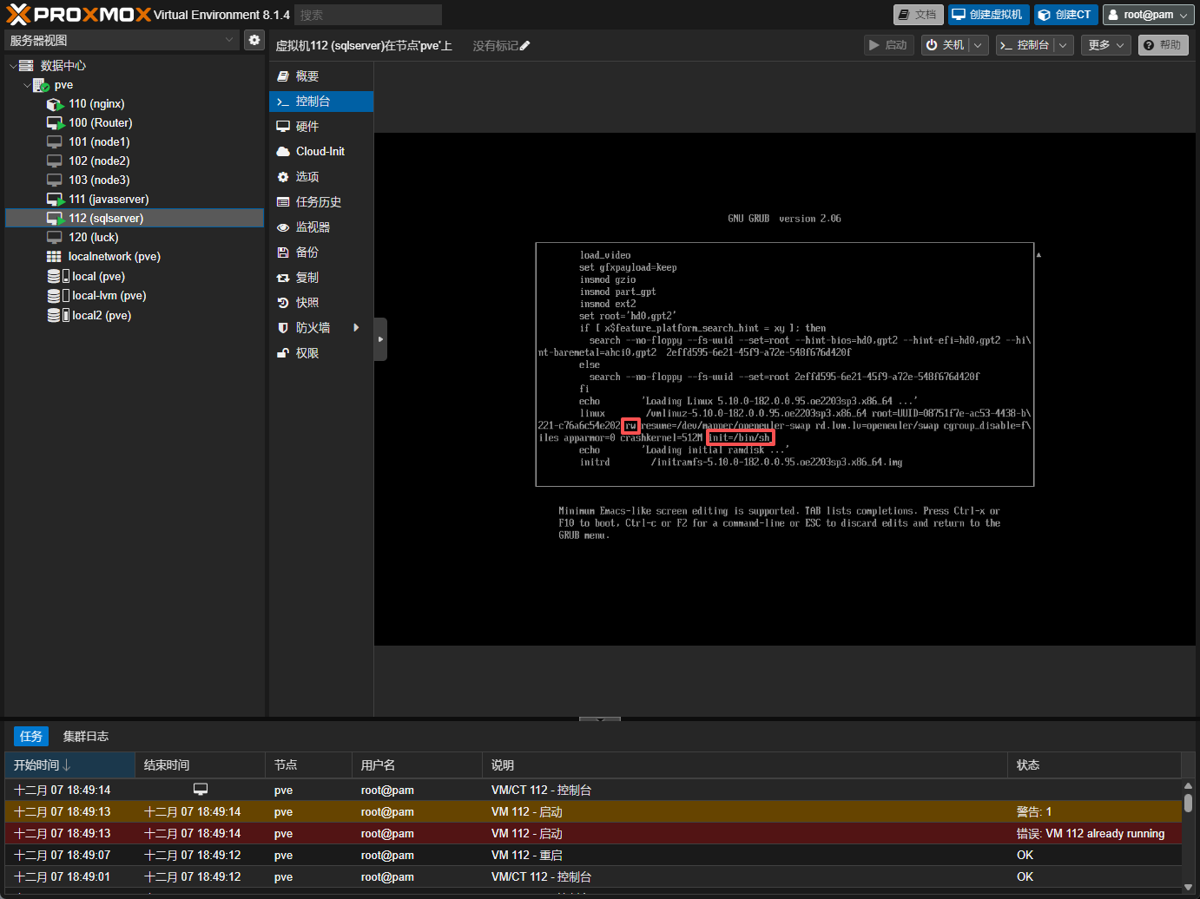
Task: Open the Cloud-Init section
Action: [x=321, y=152]
